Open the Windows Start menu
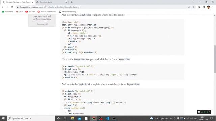The image size is (216, 121). 3,118
